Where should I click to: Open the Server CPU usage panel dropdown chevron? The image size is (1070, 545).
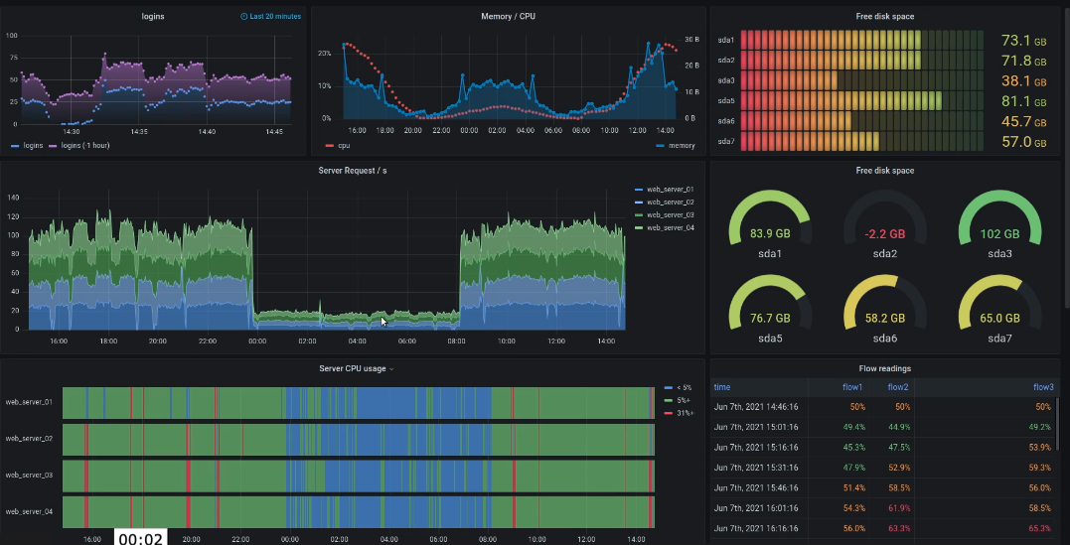(391, 369)
